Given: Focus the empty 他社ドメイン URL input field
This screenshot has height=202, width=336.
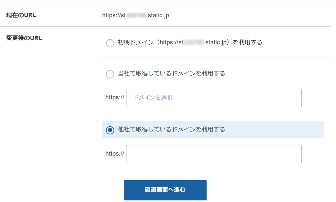Looking at the screenshot, I should click(214, 154).
